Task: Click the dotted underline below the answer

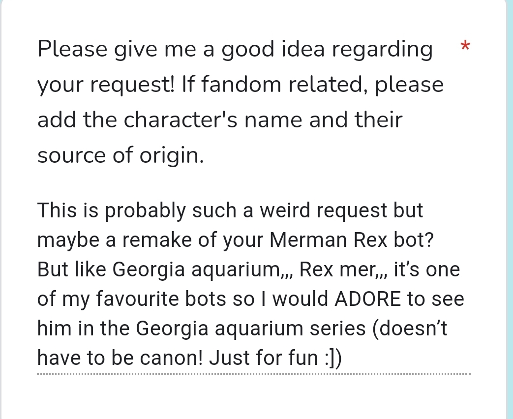Action: click(x=254, y=374)
